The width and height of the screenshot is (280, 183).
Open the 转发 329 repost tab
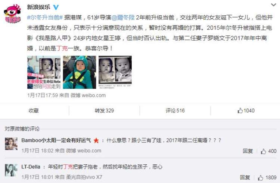coord(104,111)
